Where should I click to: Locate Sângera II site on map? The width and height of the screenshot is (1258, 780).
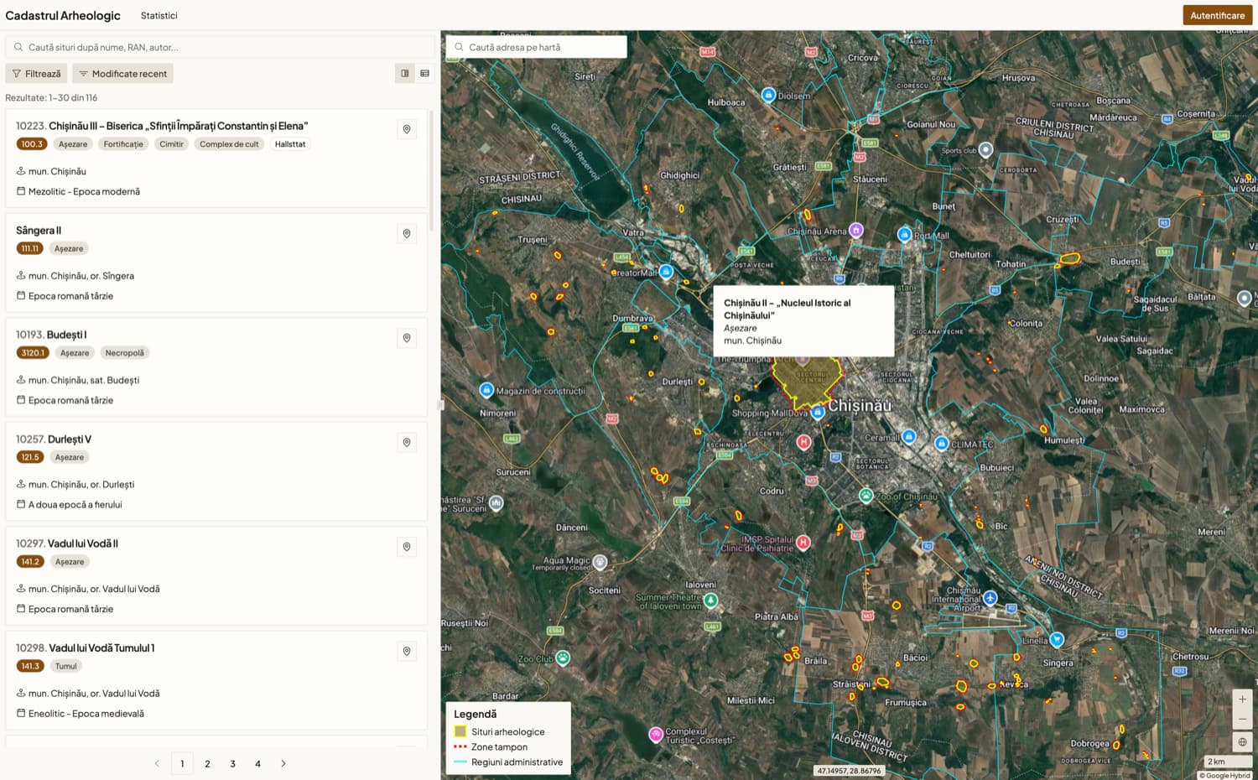407,233
